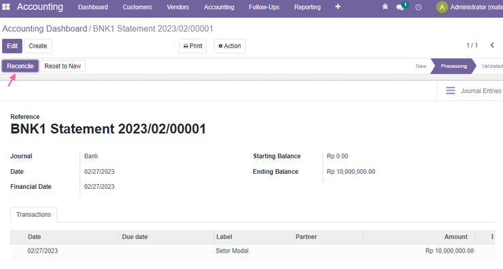This screenshot has height=269, width=503.
Task: Click the Validated status stage
Action: 492,66
